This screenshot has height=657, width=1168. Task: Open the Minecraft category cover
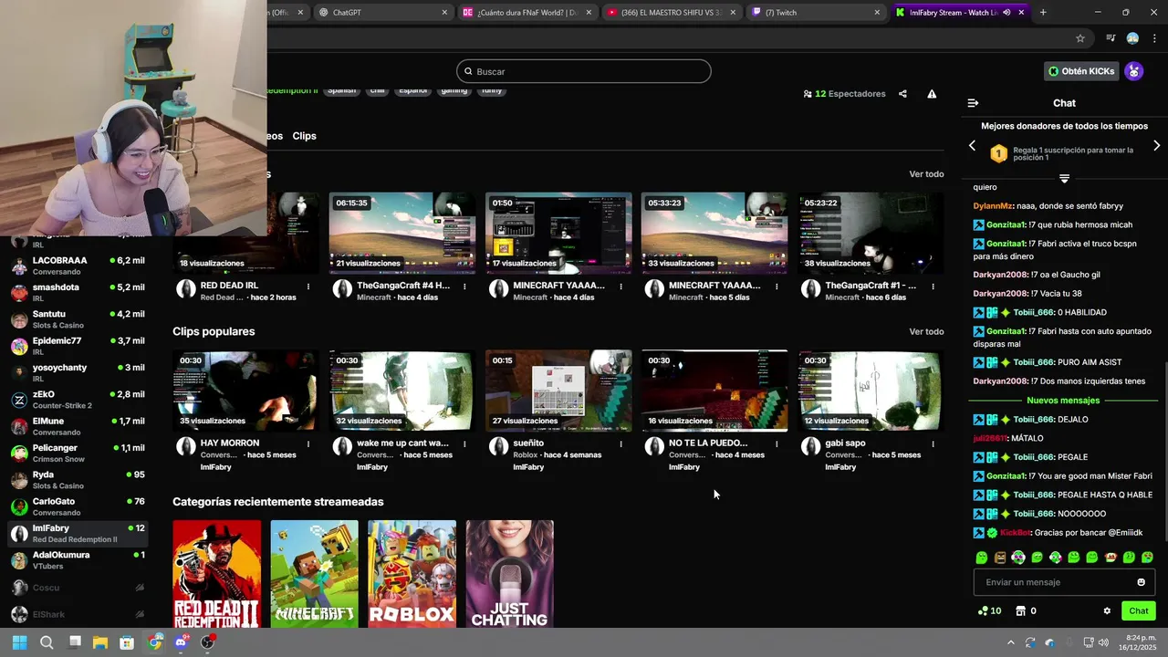(314, 574)
